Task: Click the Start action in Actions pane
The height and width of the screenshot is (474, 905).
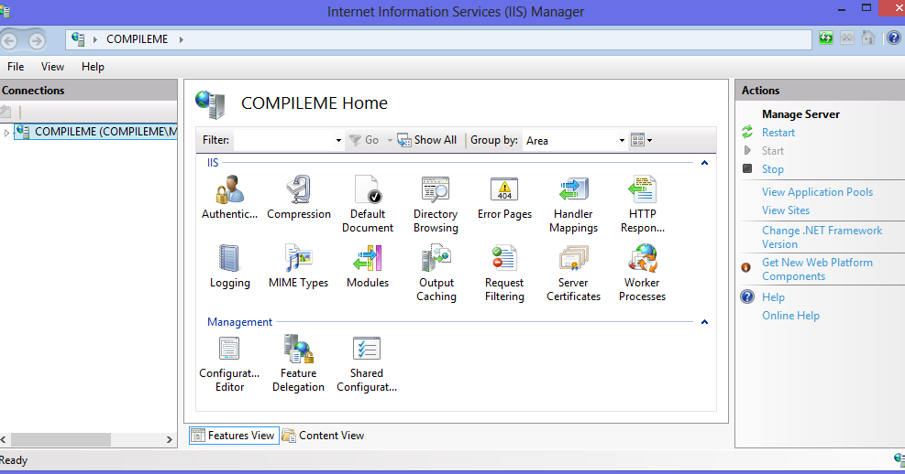Action: pos(772,151)
